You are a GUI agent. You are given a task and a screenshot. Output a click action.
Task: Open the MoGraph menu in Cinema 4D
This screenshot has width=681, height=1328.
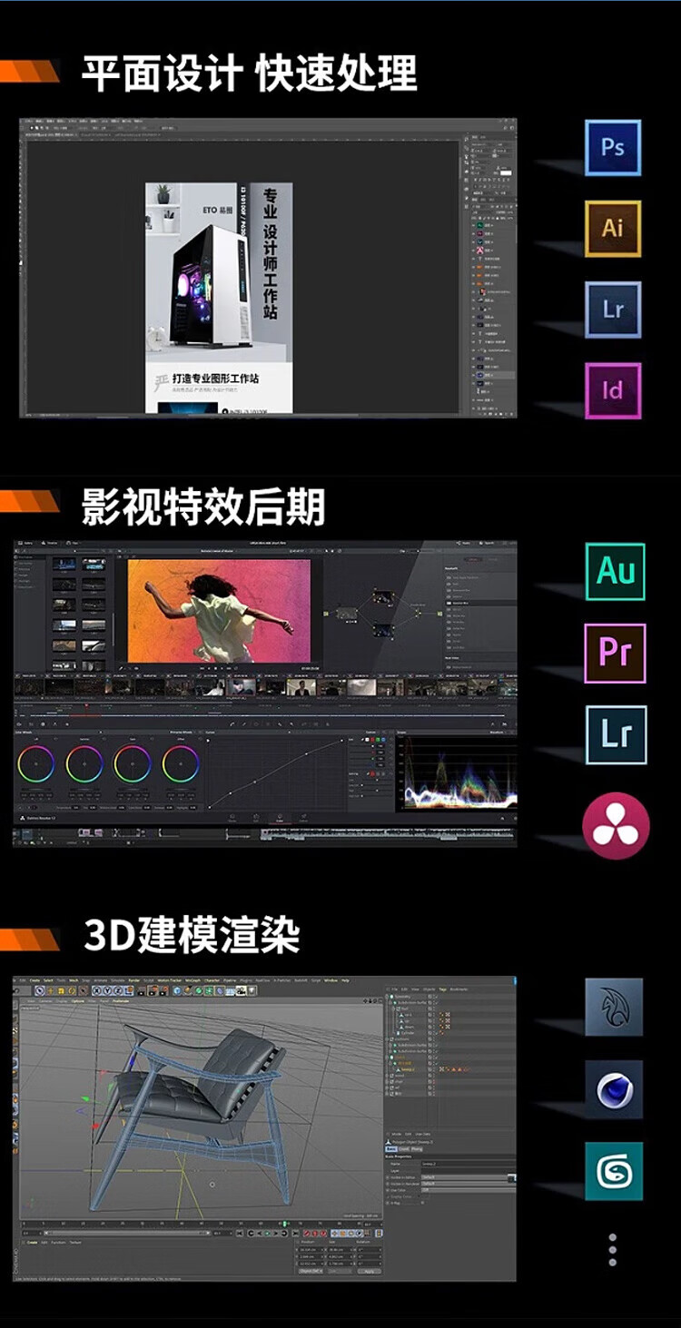192,980
